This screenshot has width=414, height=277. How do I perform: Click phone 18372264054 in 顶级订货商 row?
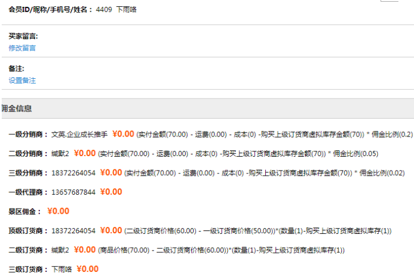click(x=73, y=231)
